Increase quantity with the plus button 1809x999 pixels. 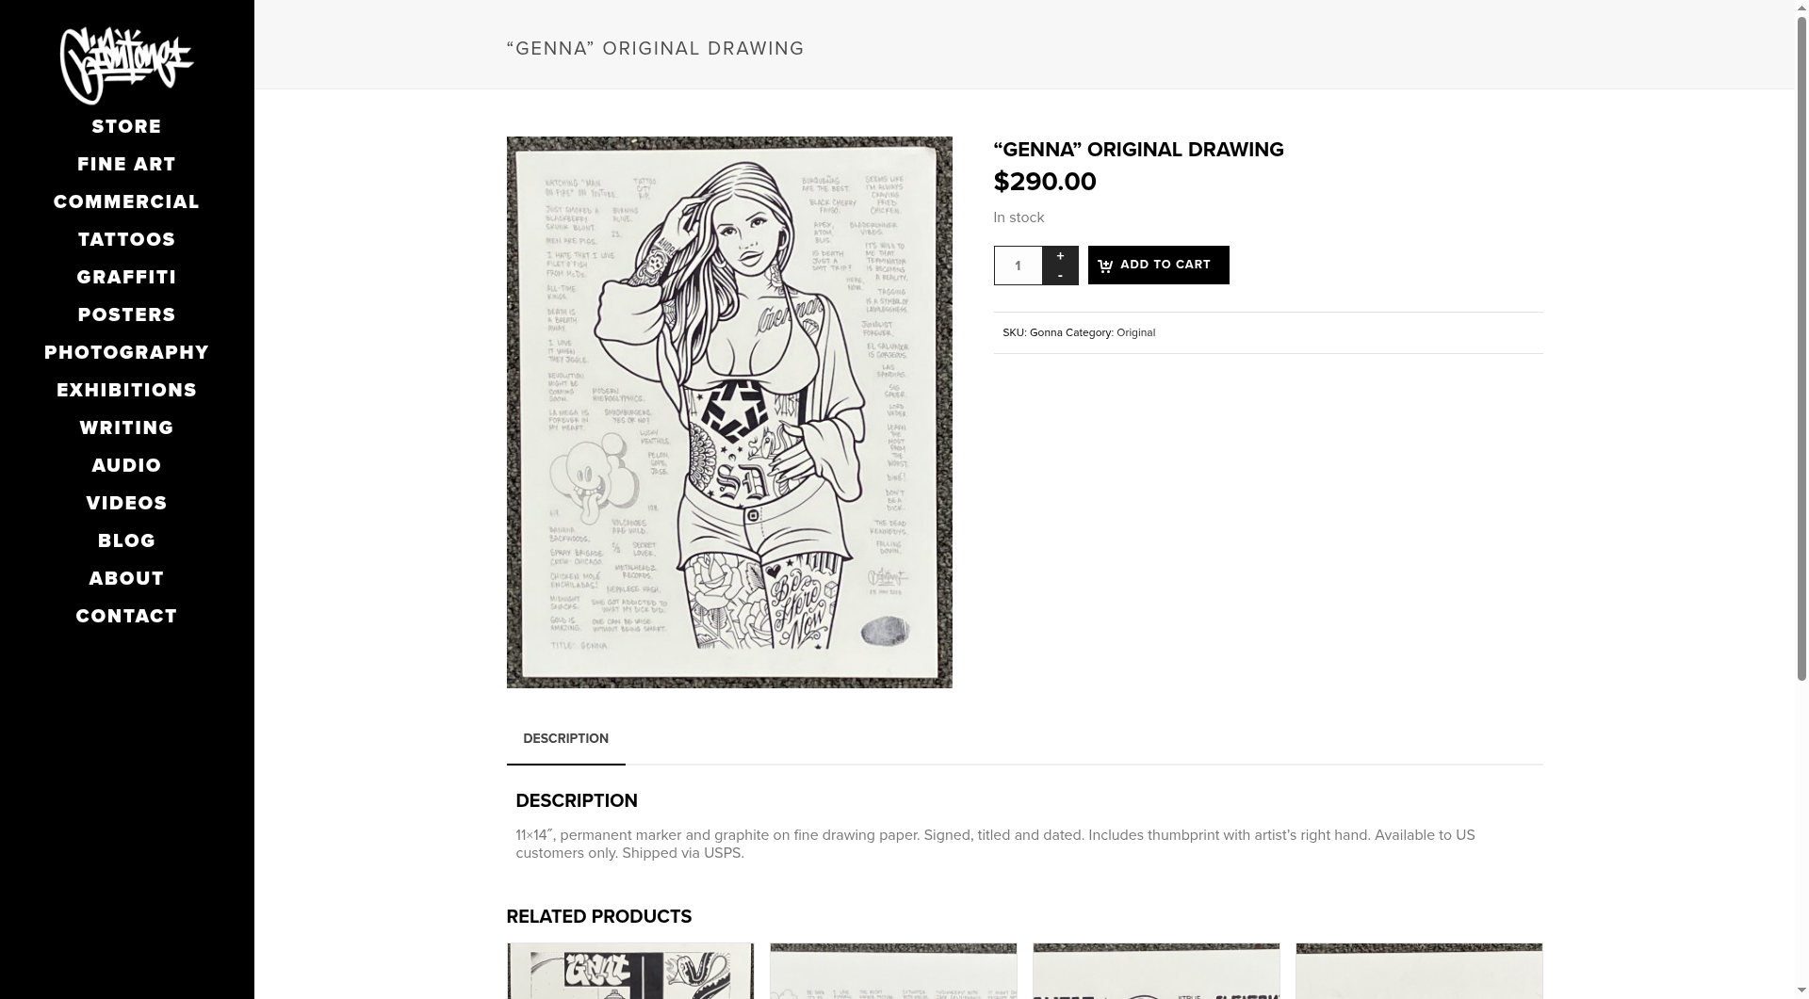click(x=1060, y=256)
